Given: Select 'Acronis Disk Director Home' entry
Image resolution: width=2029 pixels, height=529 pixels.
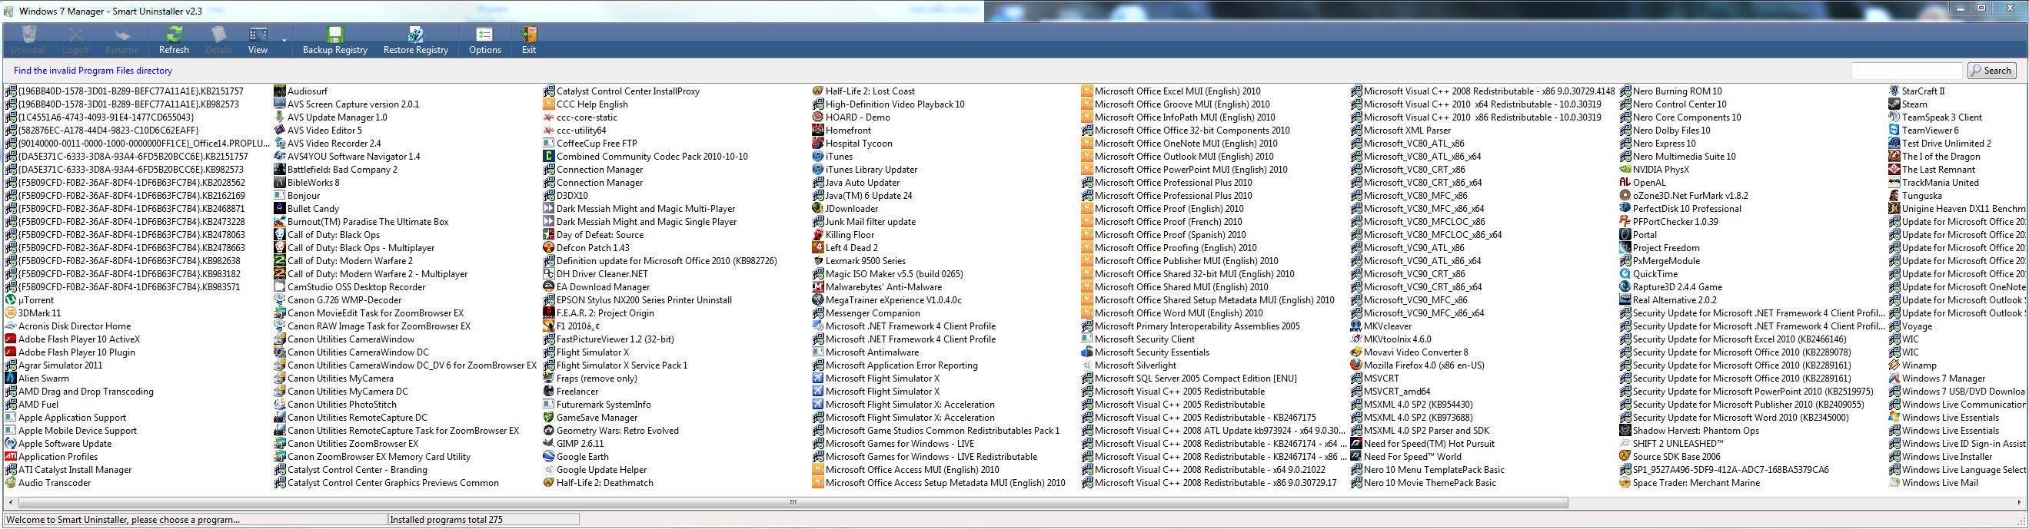Looking at the screenshot, I should [68, 326].
